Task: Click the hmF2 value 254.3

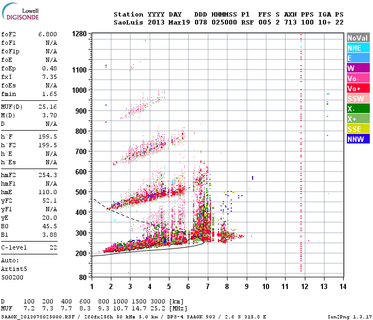Action: (x=47, y=175)
